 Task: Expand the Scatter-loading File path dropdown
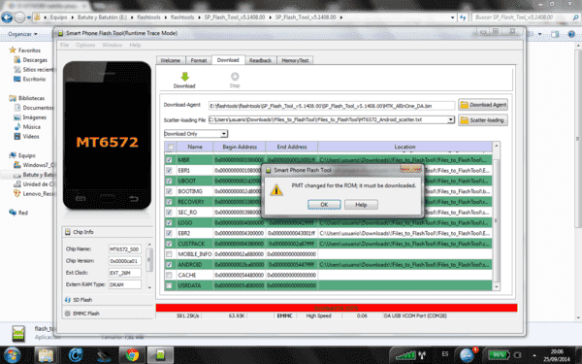coord(451,120)
